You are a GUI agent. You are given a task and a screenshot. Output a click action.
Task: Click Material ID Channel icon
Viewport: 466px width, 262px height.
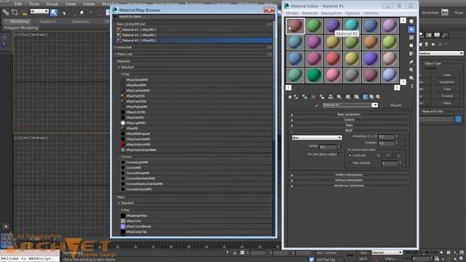click(348, 97)
